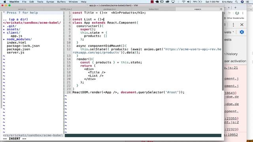This screenshot has height=142, width=253.
Task: Click the volume icon in menu bar
Action: (x=189, y=2)
